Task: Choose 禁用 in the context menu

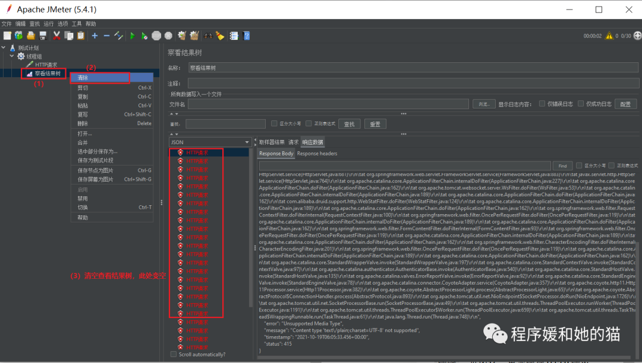Action: (x=112, y=199)
